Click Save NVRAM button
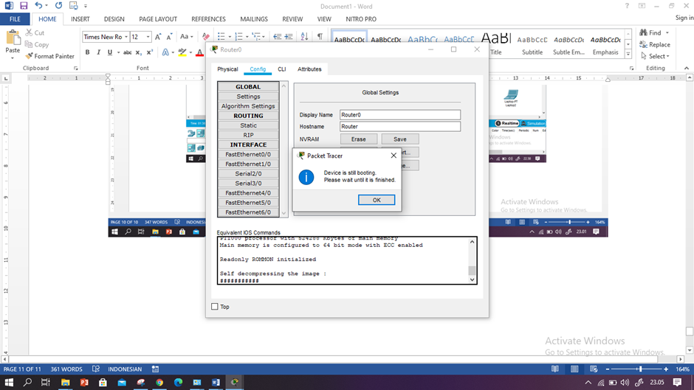This screenshot has width=694, height=390. click(399, 139)
